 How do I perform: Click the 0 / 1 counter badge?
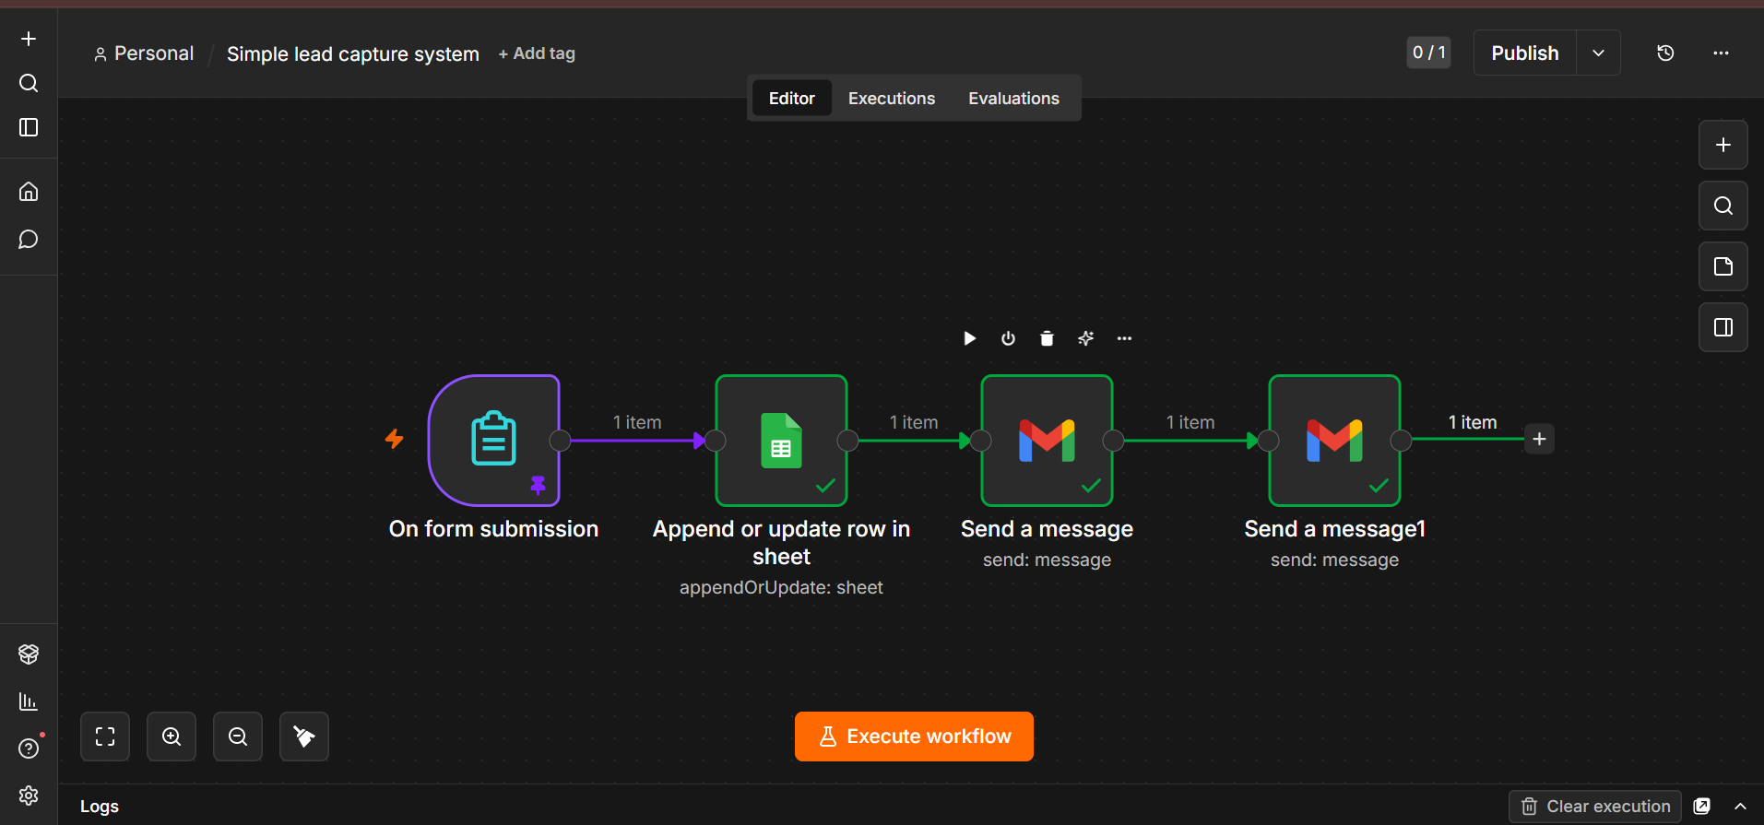click(x=1428, y=53)
